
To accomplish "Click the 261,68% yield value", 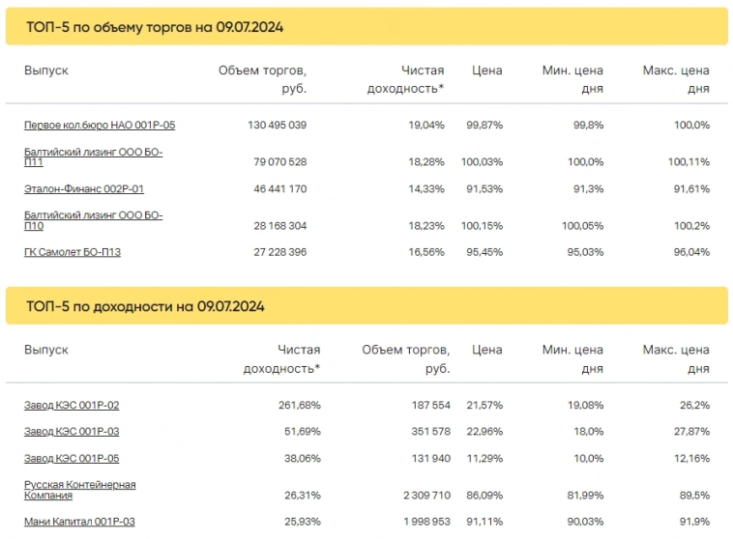I will (x=299, y=406).
